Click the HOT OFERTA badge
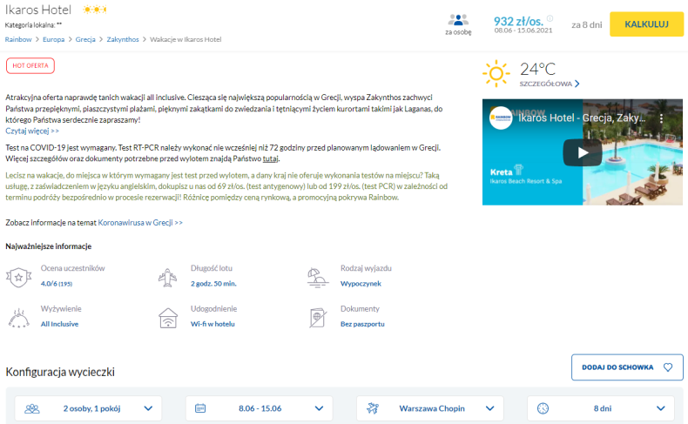The image size is (688, 424). (x=30, y=66)
